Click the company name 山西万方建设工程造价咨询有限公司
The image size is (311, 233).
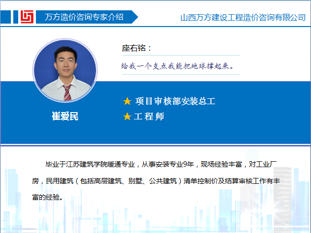coord(243,18)
